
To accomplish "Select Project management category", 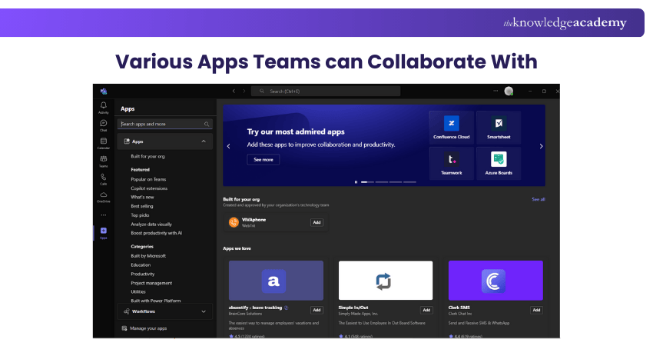I will click(151, 283).
